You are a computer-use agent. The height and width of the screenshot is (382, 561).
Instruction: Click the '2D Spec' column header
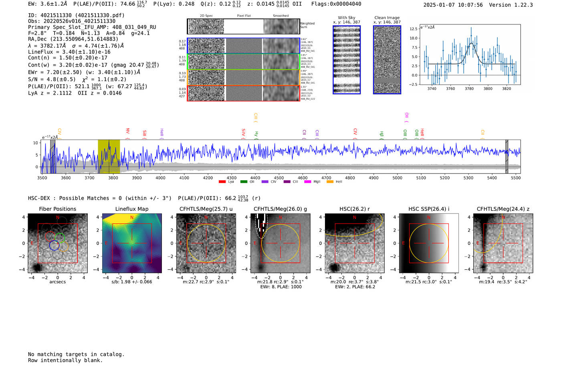tap(206, 16)
